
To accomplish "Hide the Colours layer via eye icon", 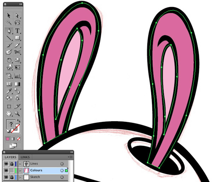I will coord(6,170).
